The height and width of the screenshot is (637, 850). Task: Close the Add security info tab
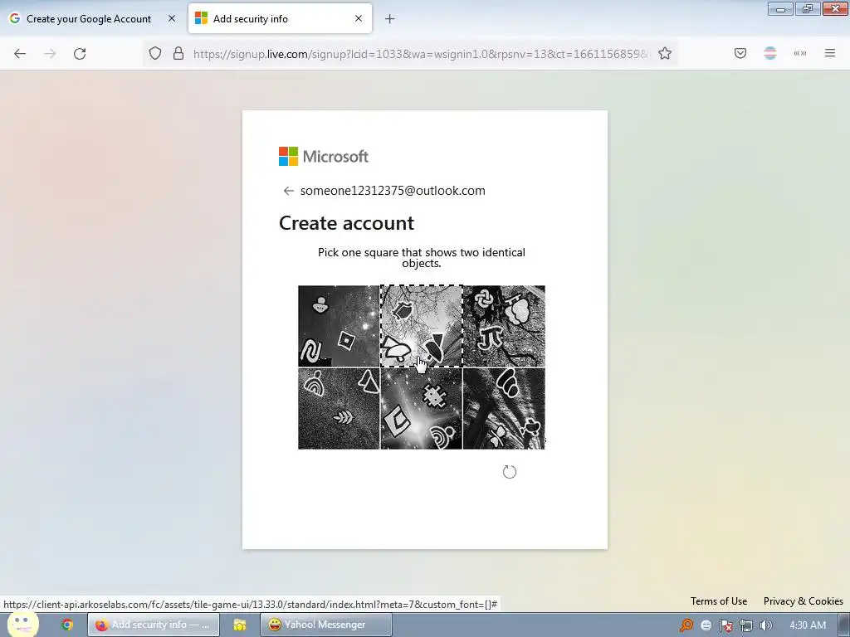click(359, 19)
